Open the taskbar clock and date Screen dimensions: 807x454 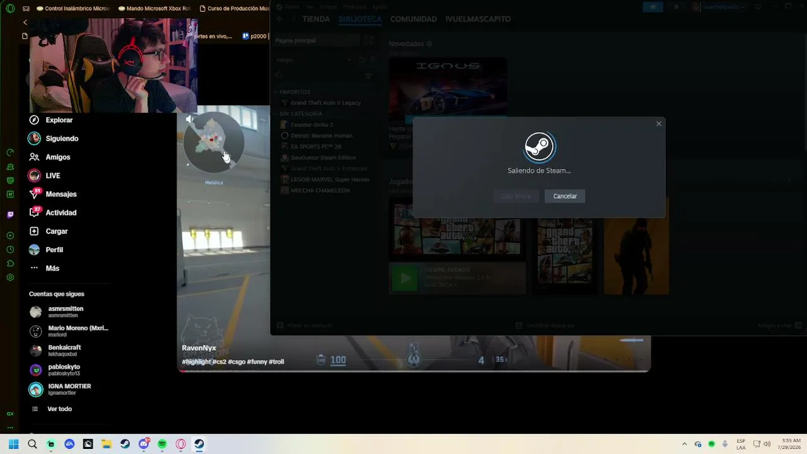791,444
